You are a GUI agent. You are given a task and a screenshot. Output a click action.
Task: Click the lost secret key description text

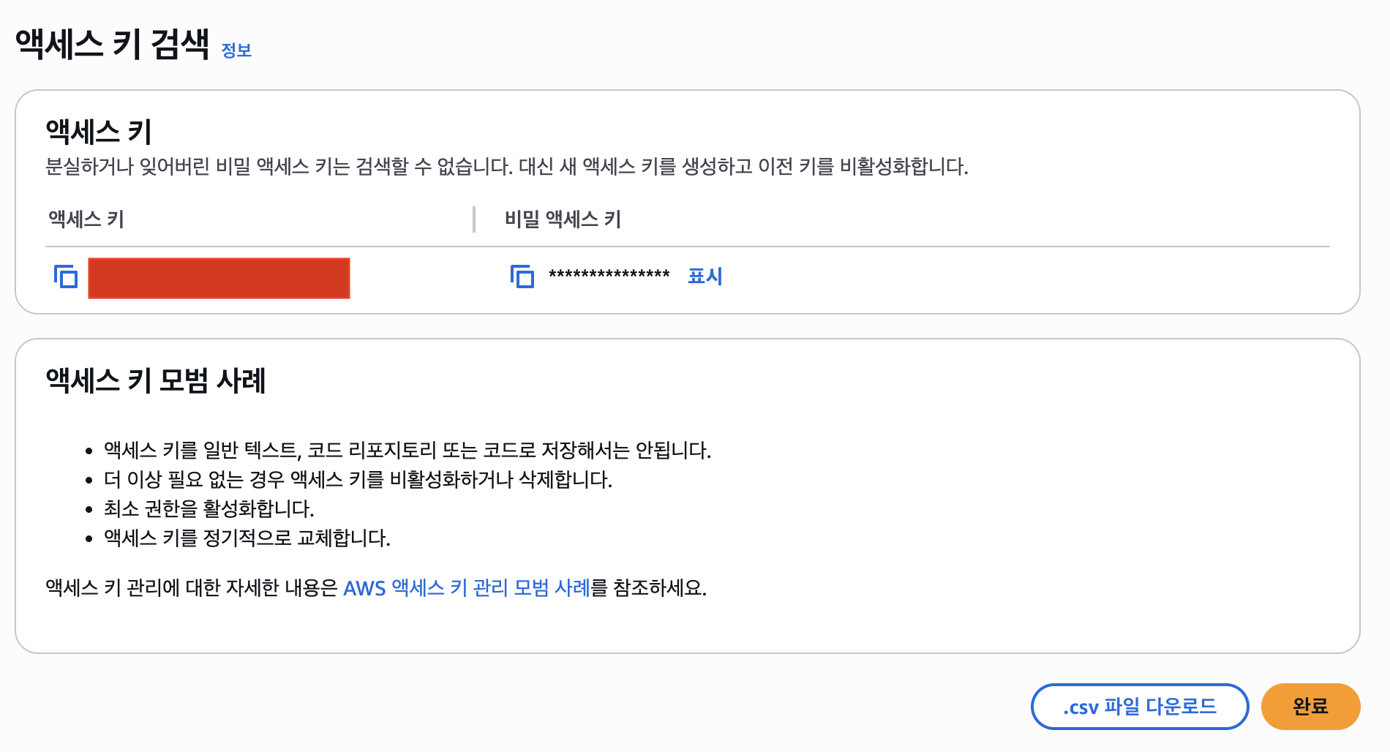(x=506, y=167)
